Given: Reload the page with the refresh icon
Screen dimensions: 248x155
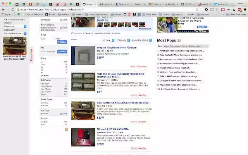Looking at the screenshot, I should click(x=13, y=9).
